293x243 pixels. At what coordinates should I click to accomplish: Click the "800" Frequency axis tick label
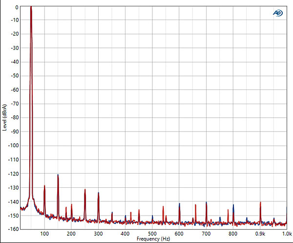point(233,234)
